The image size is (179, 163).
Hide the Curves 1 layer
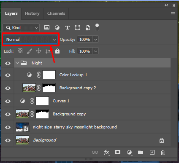(x=8, y=101)
